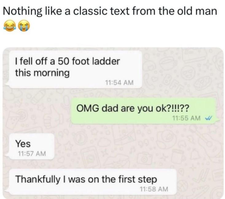225x199 pixels.
Task: Select the green 'OMG dad' message bubble
Action: [x=144, y=111]
